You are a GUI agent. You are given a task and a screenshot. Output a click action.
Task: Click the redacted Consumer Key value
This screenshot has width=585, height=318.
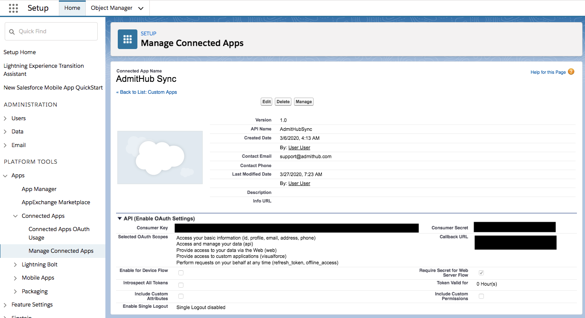[297, 228]
